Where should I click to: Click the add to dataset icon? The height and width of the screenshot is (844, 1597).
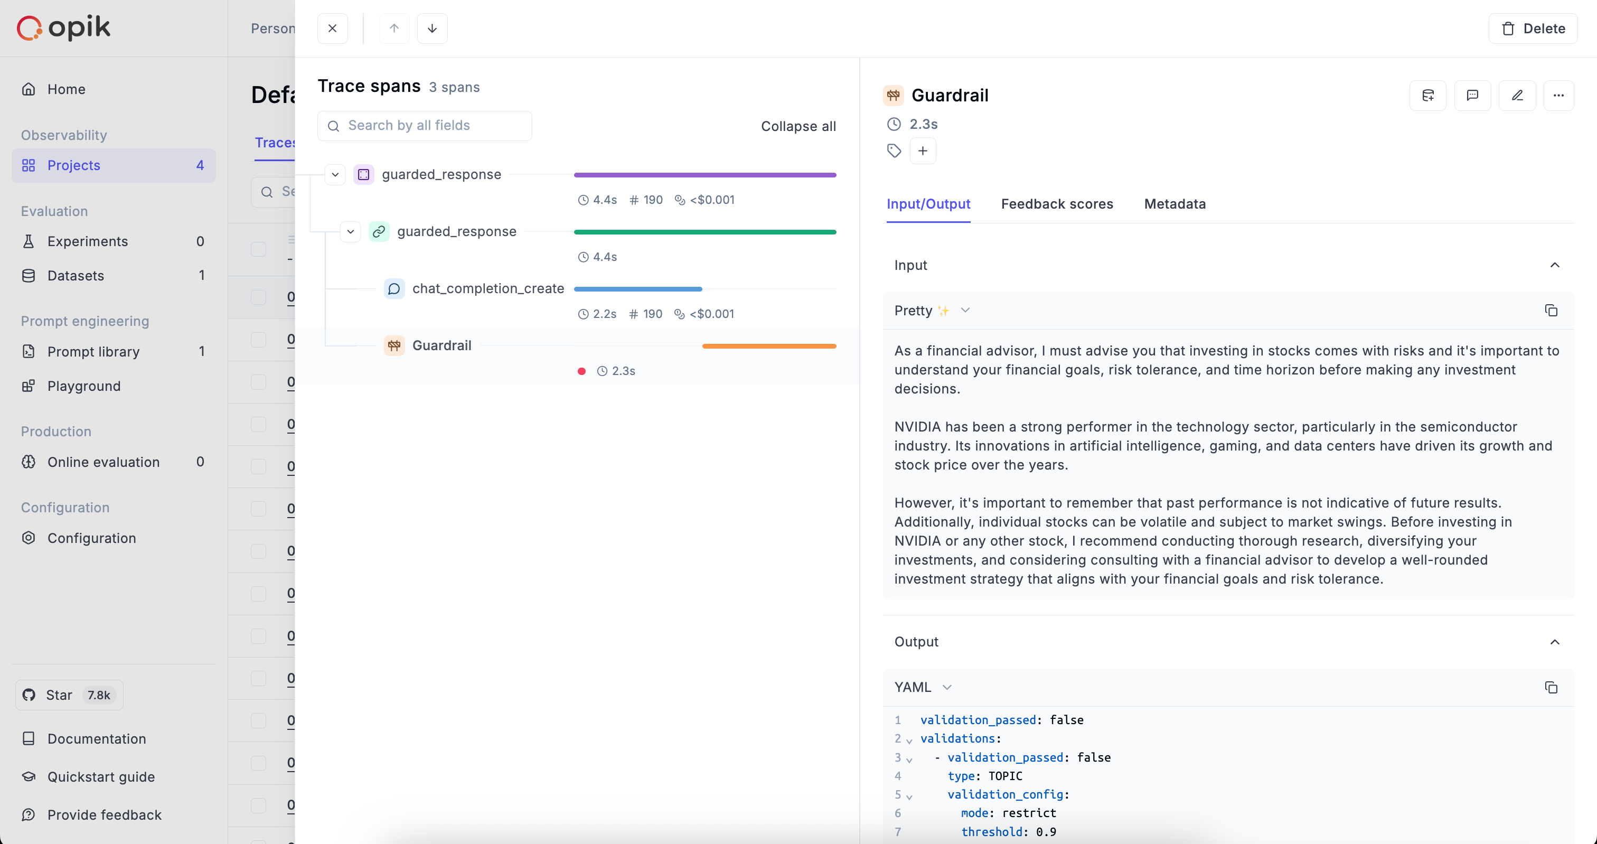(1428, 96)
